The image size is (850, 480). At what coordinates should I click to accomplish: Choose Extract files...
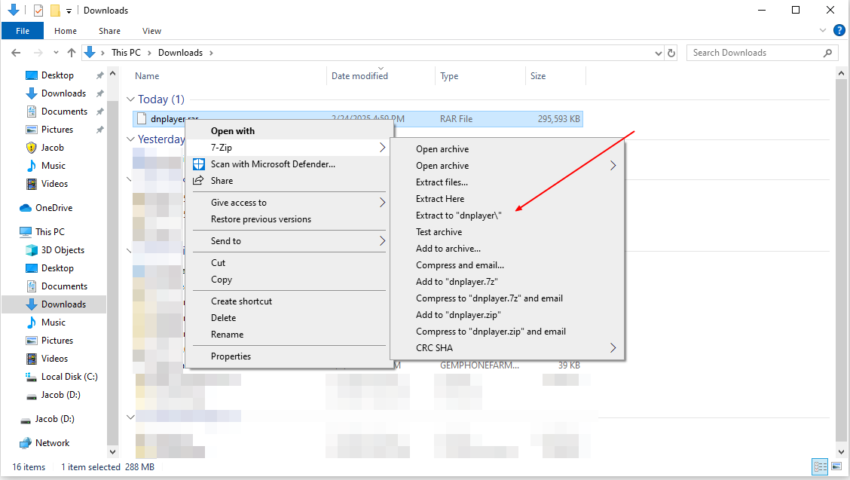coord(442,182)
